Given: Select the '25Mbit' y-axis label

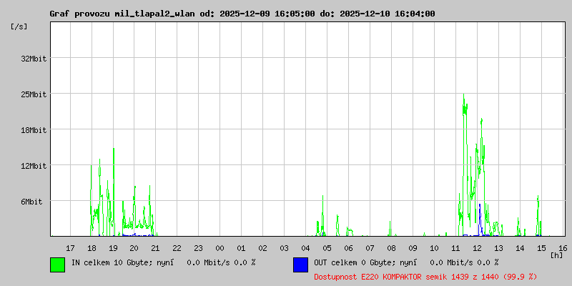Looking at the screenshot, I should point(34,94).
